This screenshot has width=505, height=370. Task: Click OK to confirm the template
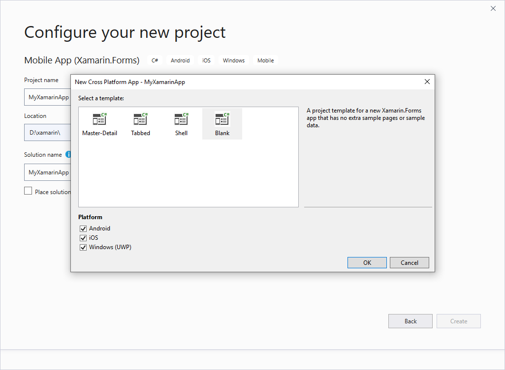click(367, 262)
